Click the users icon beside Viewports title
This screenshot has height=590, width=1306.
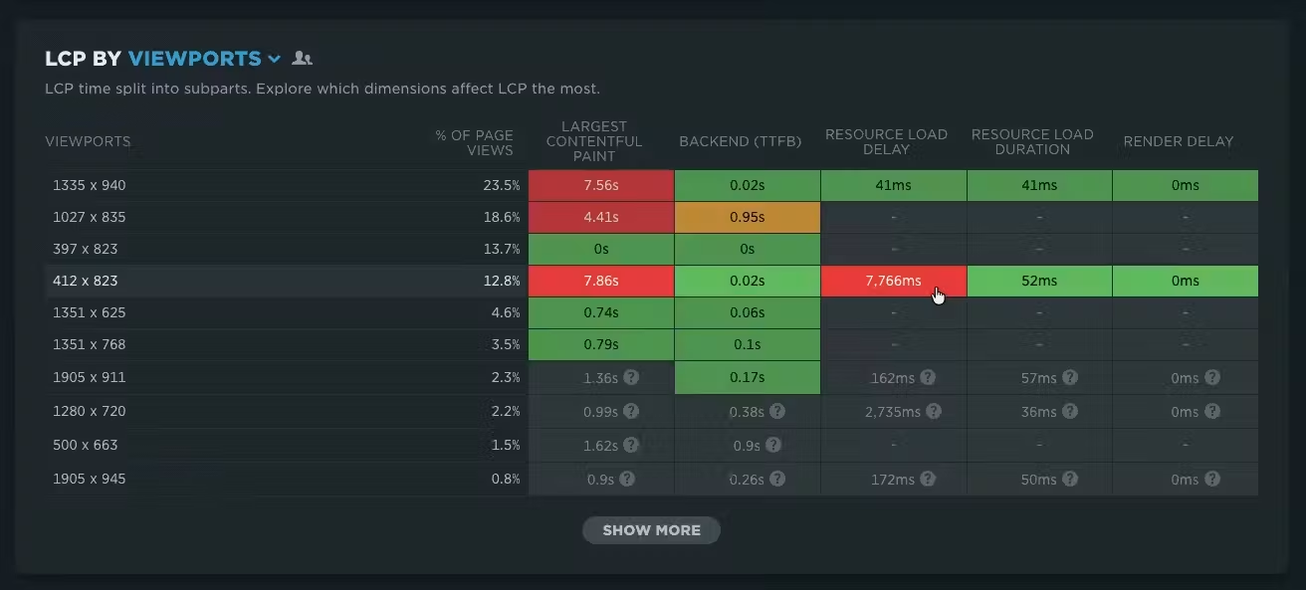303,59
